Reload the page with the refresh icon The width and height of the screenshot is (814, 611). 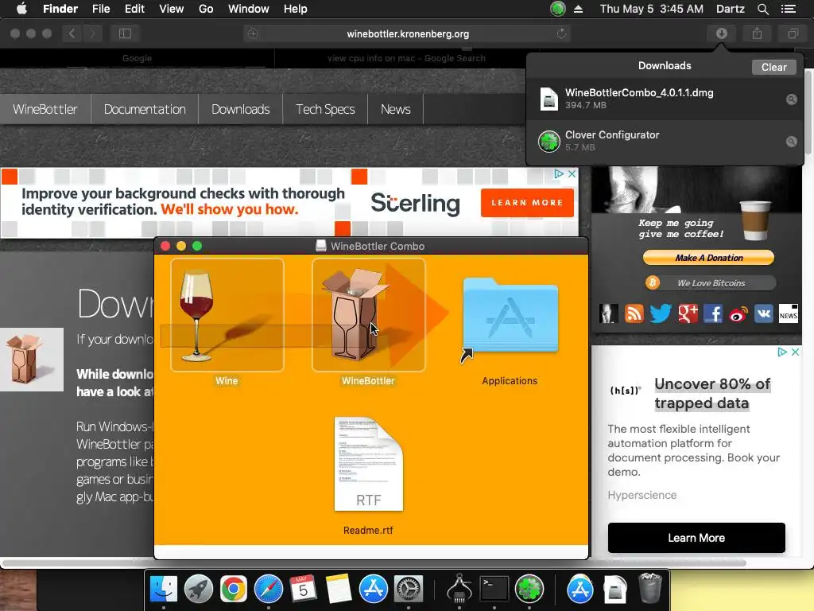point(561,33)
